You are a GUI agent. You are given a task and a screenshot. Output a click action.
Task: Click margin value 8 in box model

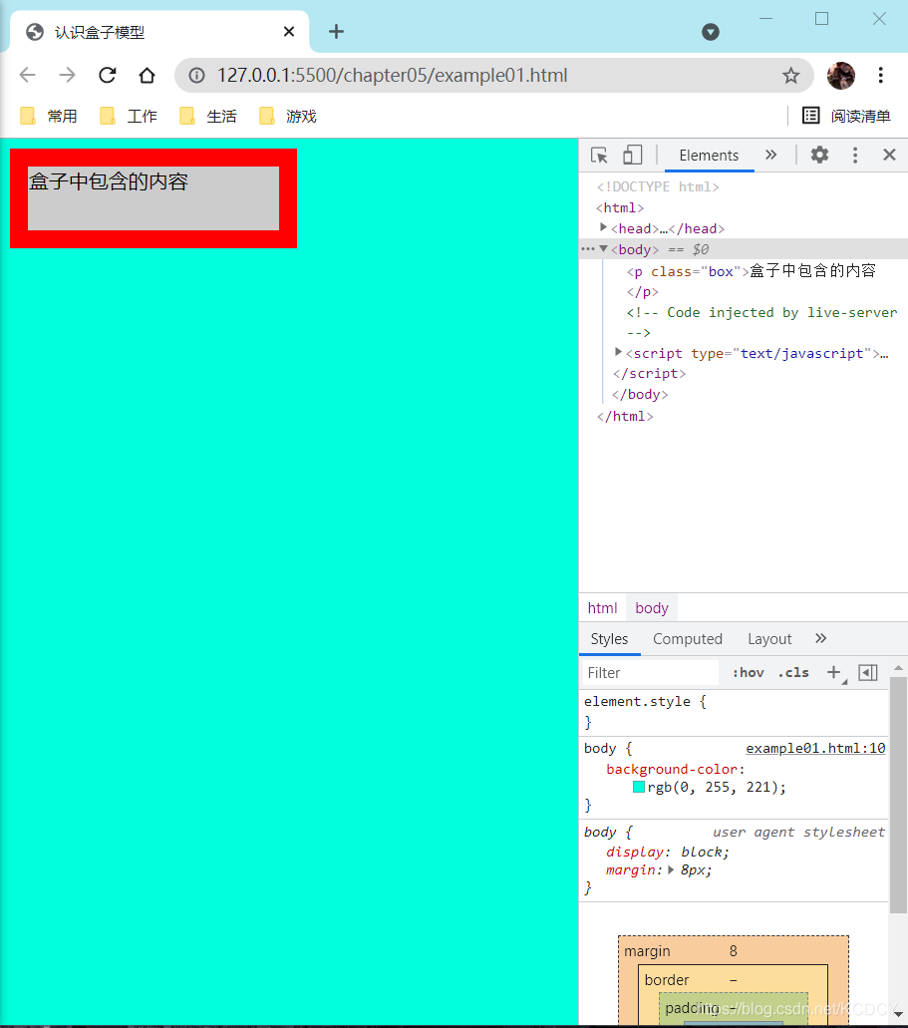[x=733, y=950]
